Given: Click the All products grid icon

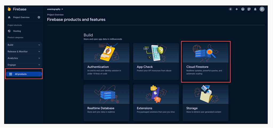Looking at the screenshot, I should [x=10, y=74].
